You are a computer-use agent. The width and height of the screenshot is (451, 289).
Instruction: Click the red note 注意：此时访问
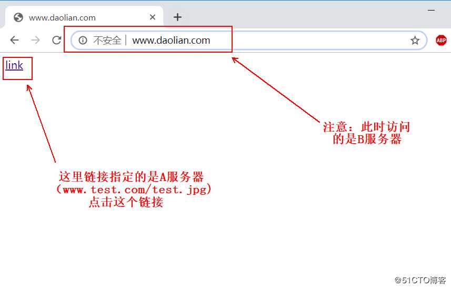click(x=366, y=127)
